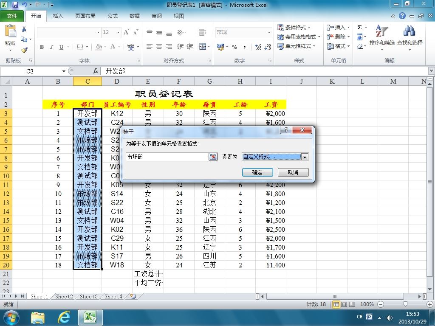This screenshot has width=435, height=326.
Task: Open the 条件格式 conditional formatting menu
Action: point(294,28)
